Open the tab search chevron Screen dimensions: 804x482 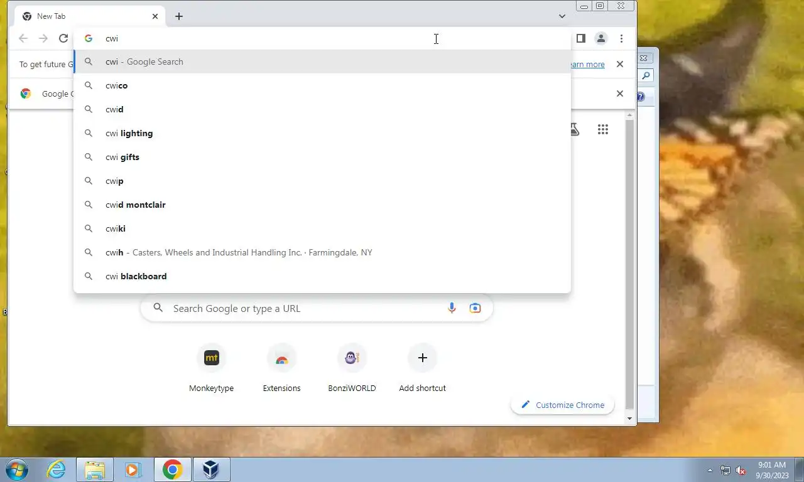point(562,16)
